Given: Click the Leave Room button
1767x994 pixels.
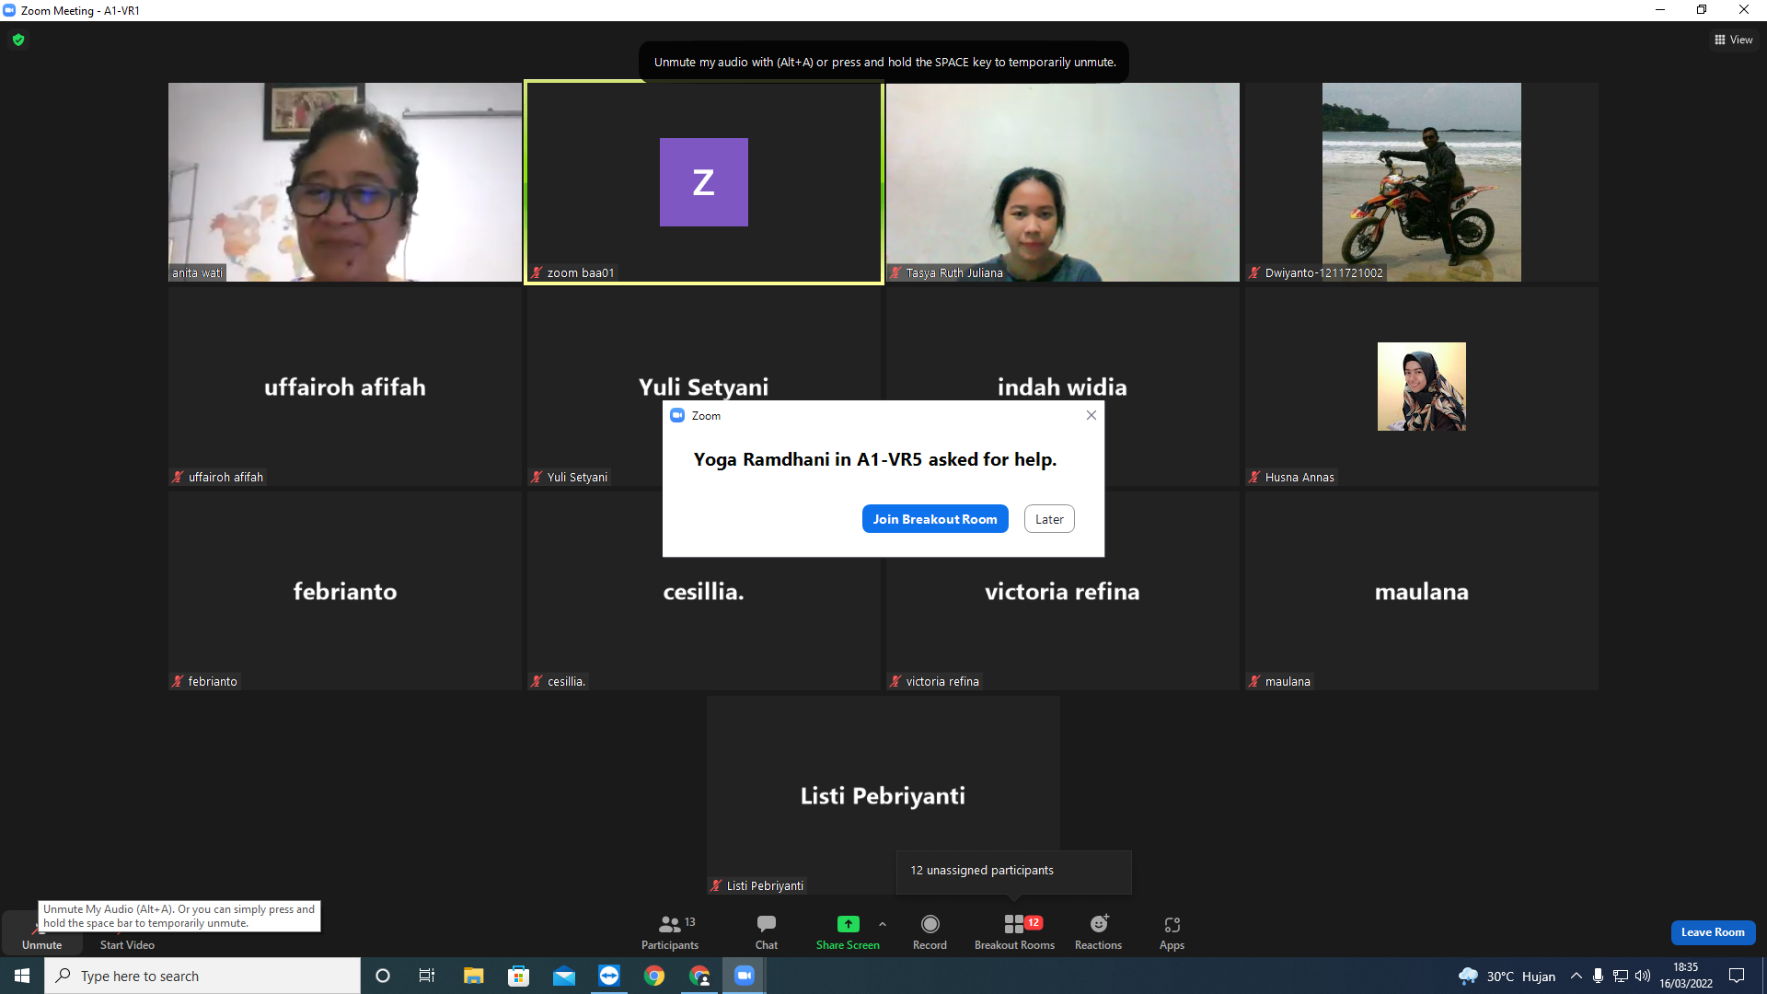Looking at the screenshot, I should [x=1713, y=932].
